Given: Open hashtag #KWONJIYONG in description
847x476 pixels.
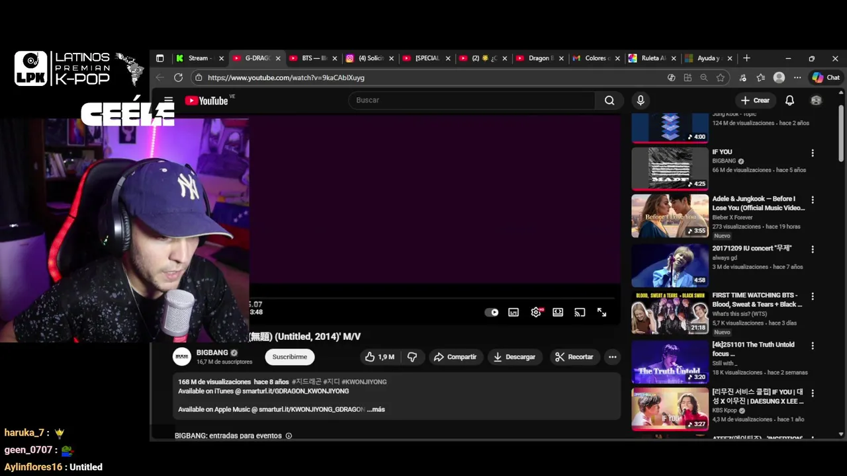Looking at the screenshot, I should coord(364,382).
